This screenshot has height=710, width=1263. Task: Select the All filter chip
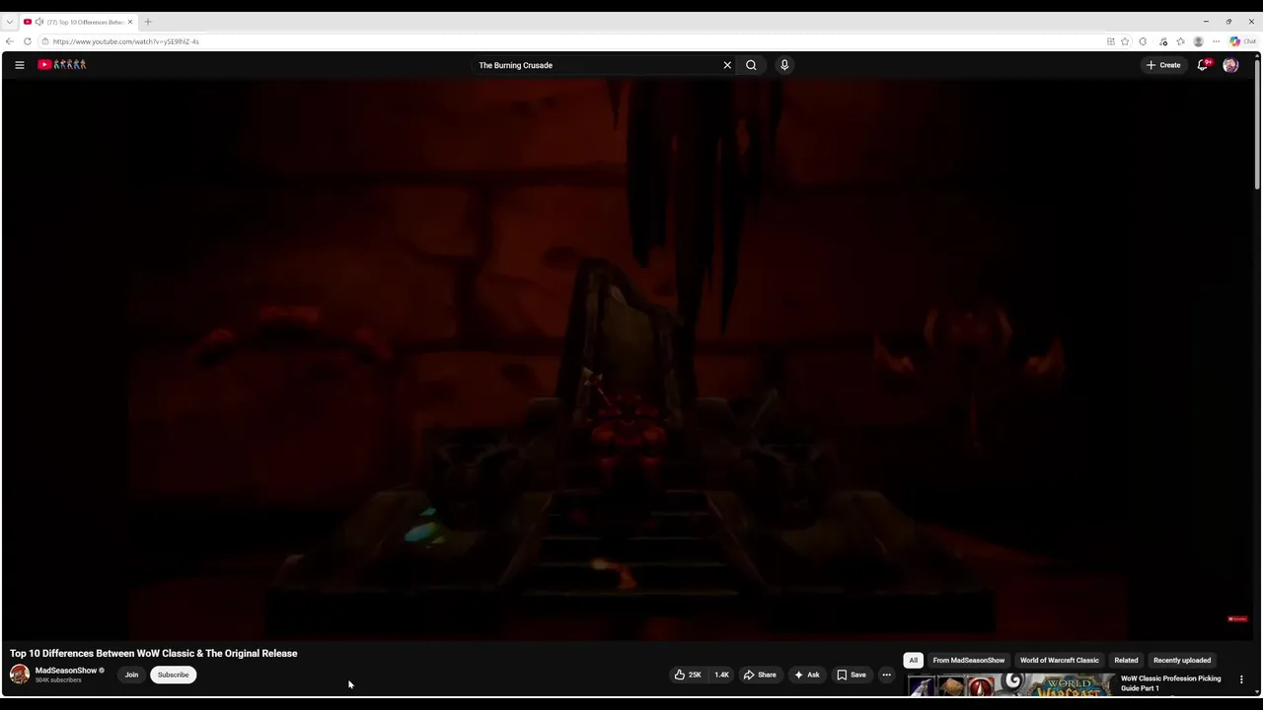pos(913,661)
